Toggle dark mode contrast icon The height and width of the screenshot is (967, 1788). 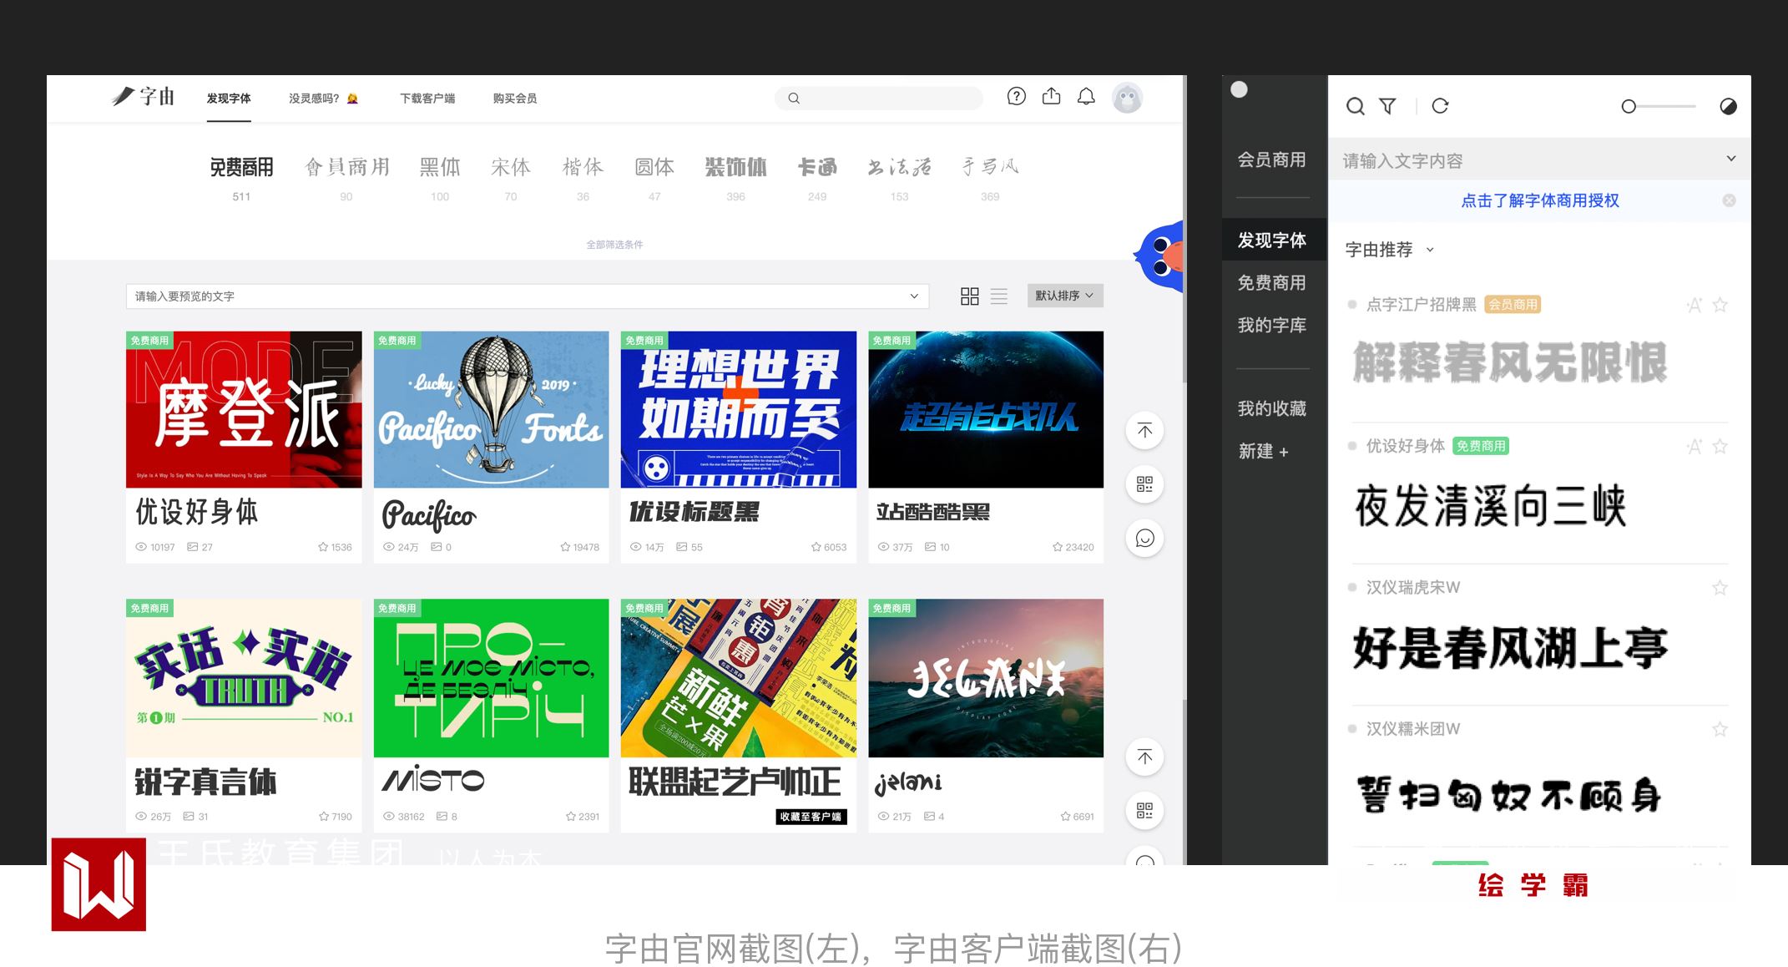click(x=1728, y=106)
